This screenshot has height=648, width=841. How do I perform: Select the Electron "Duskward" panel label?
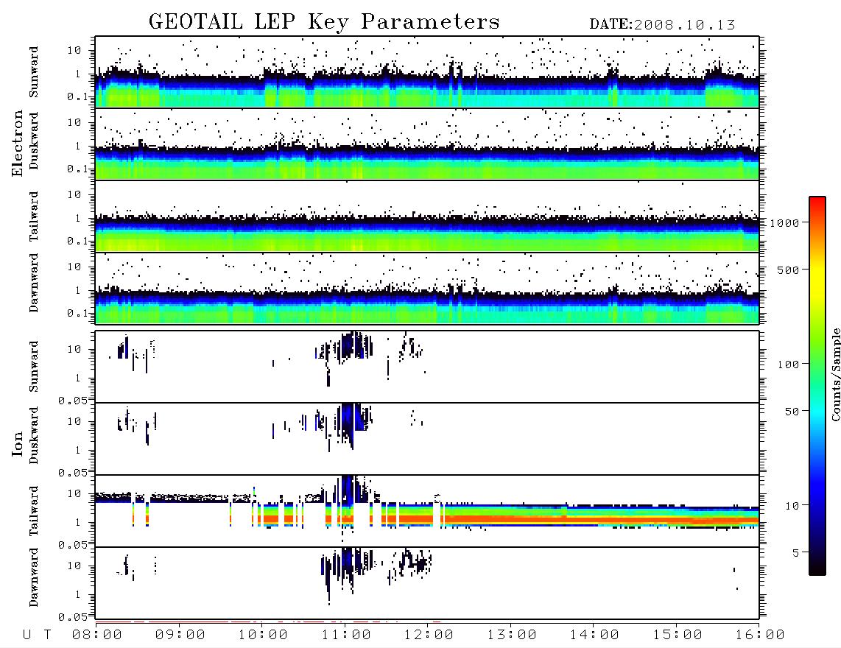point(34,141)
